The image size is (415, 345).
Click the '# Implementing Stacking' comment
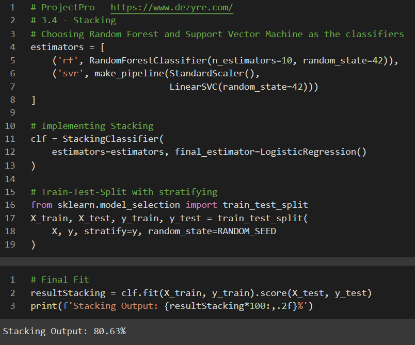coord(92,126)
